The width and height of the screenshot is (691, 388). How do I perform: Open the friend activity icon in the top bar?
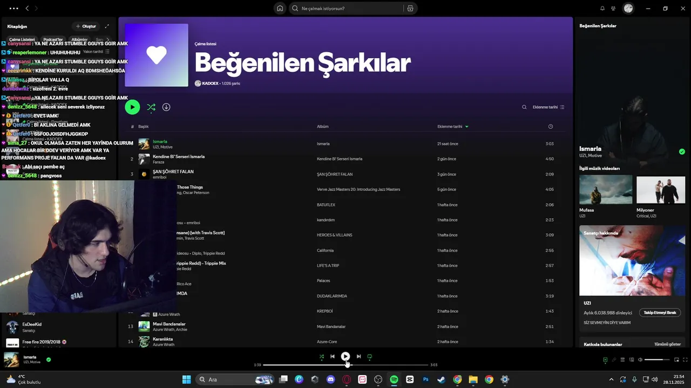tap(613, 9)
